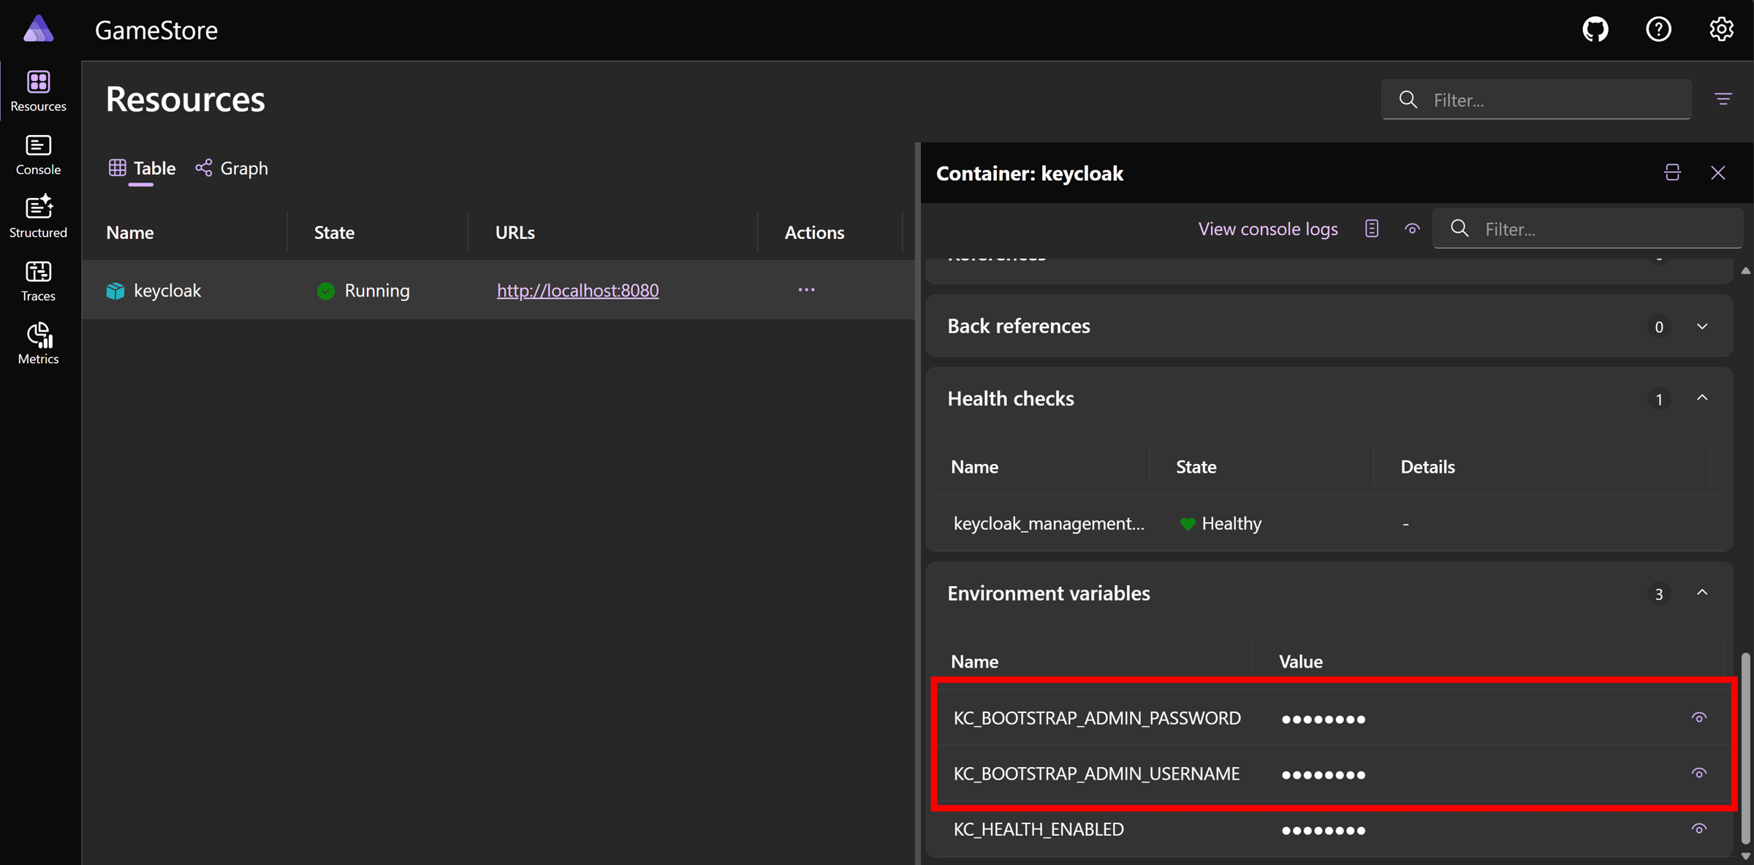Click the green Healthy heart icon
The width and height of the screenshot is (1754, 865).
(1188, 524)
